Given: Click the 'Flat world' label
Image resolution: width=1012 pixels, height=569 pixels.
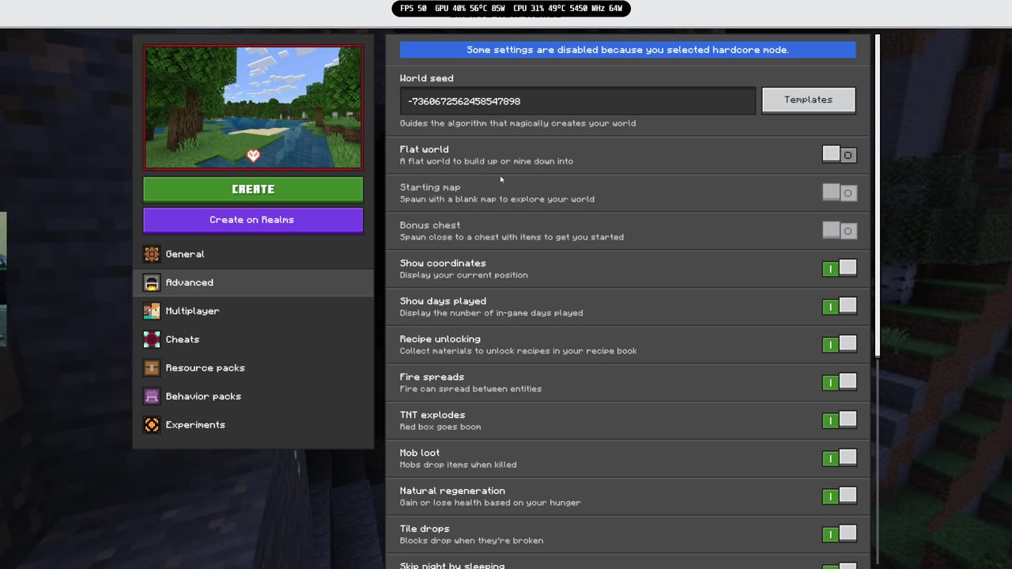Looking at the screenshot, I should (424, 149).
